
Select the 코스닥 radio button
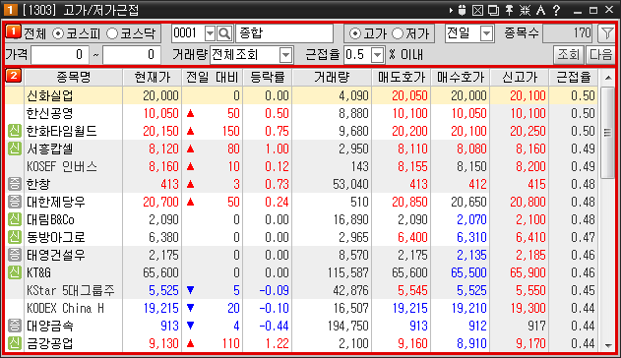[x=112, y=33]
